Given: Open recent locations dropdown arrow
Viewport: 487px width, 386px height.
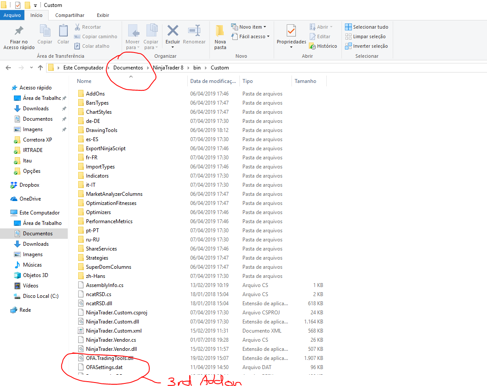Looking at the screenshot, I should [31, 68].
